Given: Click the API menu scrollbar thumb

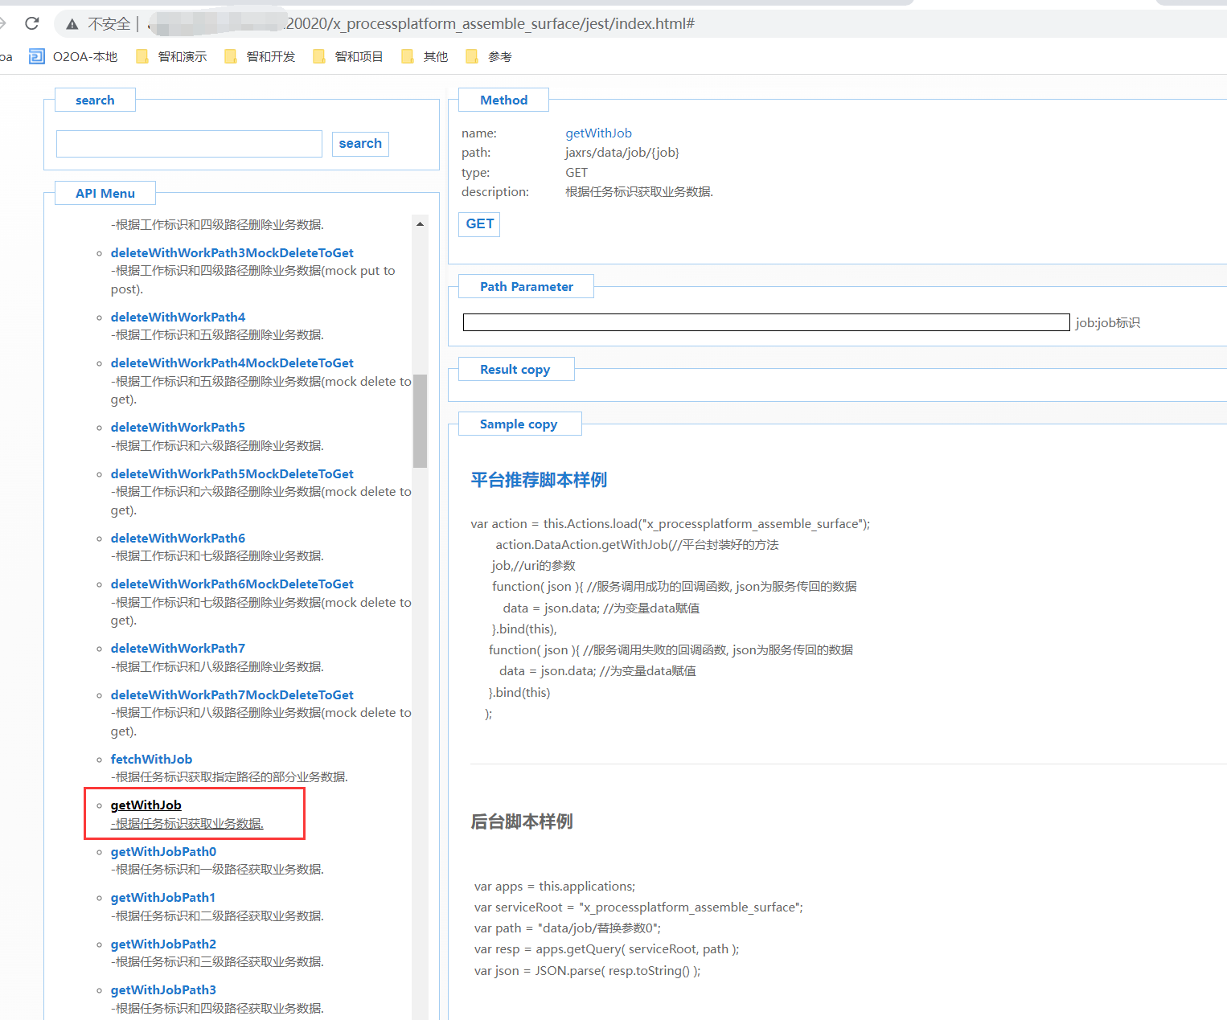Looking at the screenshot, I should 420,420.
